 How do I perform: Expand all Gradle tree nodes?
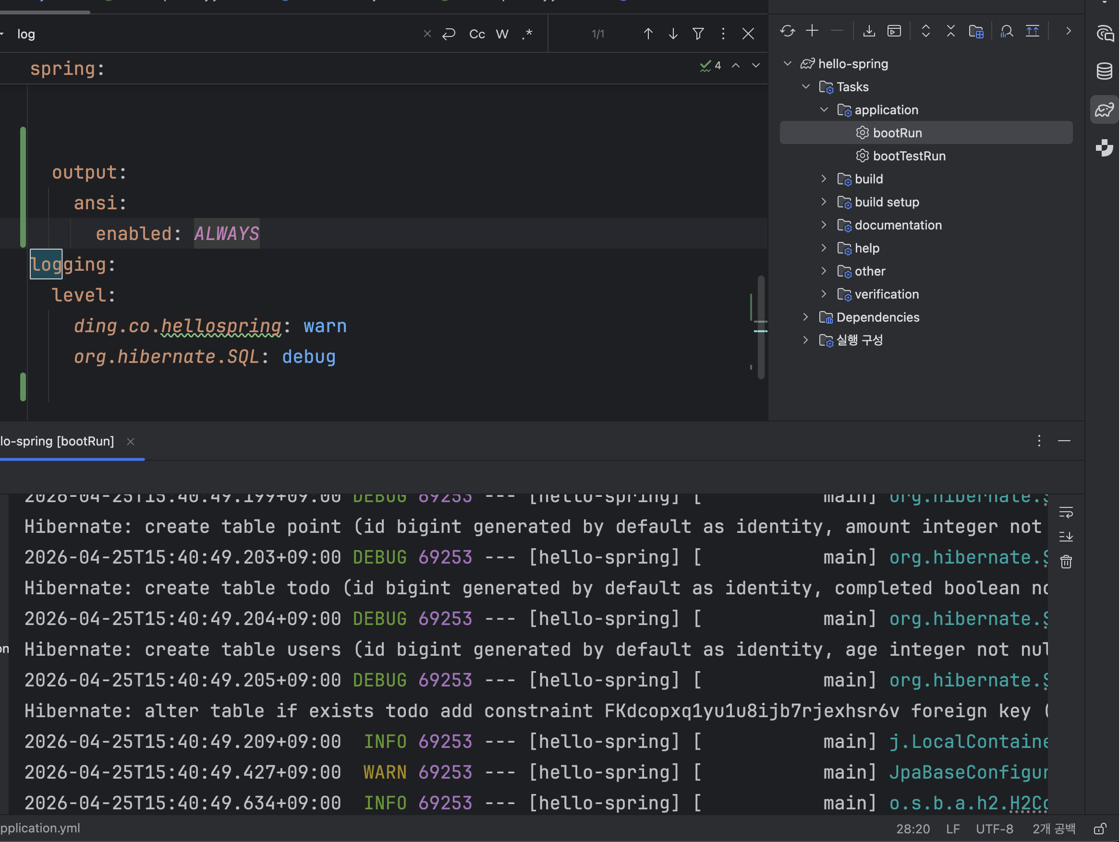(925, 31)
